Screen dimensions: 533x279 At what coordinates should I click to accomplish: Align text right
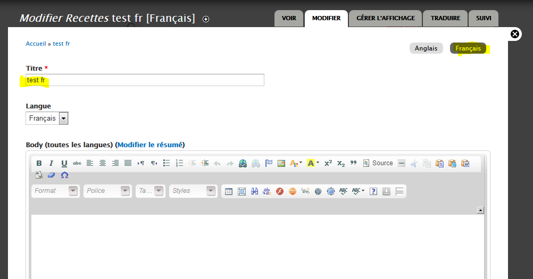(x=115, y=163)
